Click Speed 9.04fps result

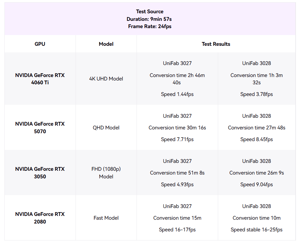coord(256,184)
